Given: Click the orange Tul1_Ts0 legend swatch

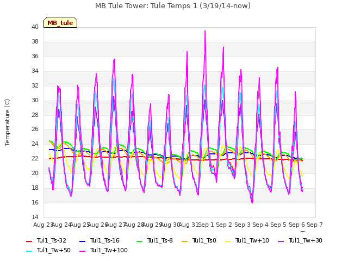Looking at the screenshot, I should click(184, 241).
